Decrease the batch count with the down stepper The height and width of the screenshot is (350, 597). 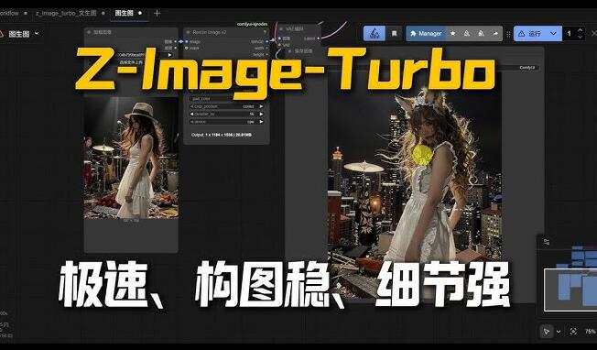coord(580,37)
